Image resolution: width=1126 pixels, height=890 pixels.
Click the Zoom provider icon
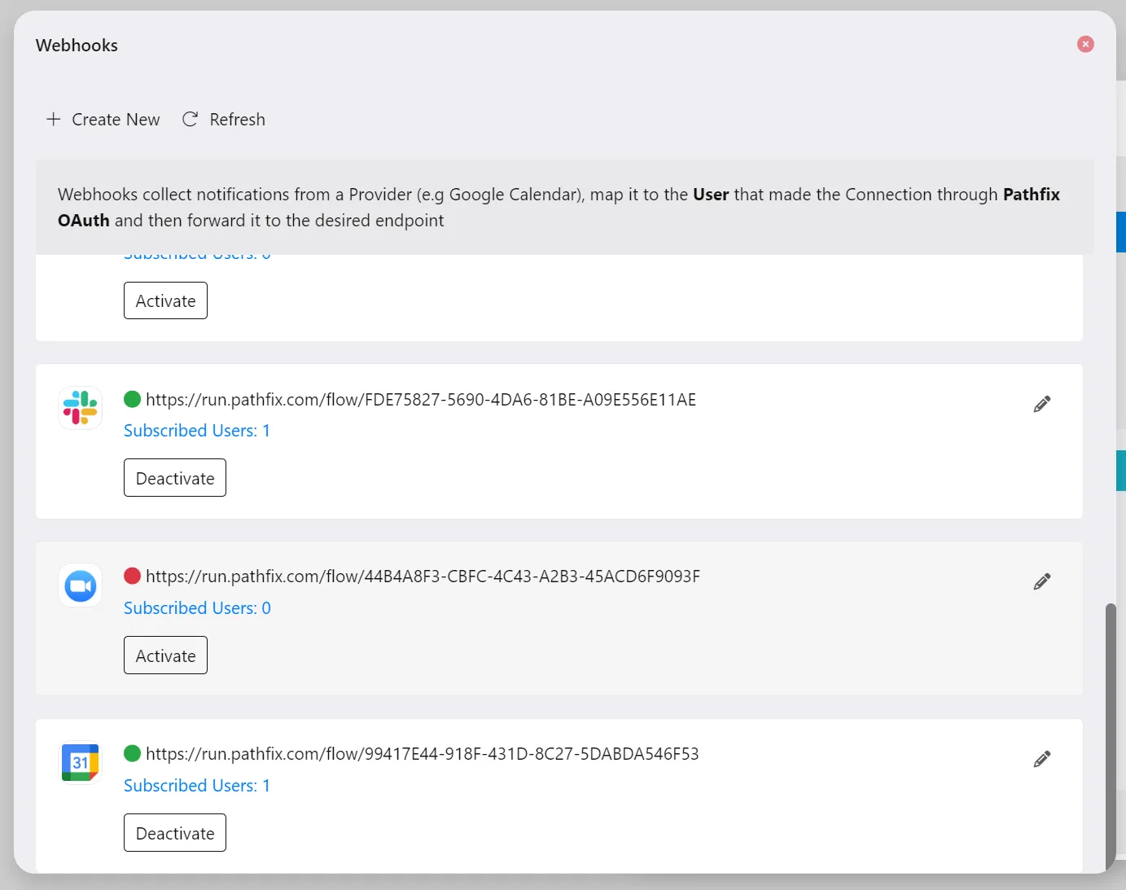pyautogui.click(x=81, y=585)
